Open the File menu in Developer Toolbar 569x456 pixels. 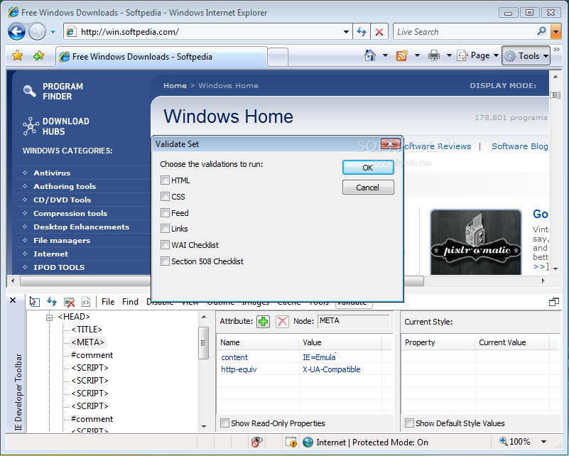tap(108, 302)
